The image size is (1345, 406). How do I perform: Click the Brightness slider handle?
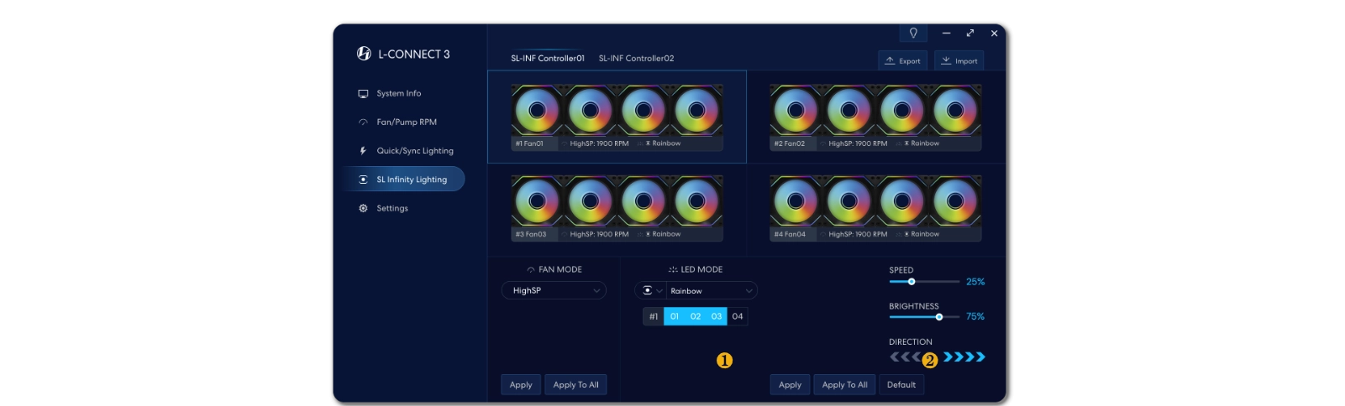coord(939,317)
